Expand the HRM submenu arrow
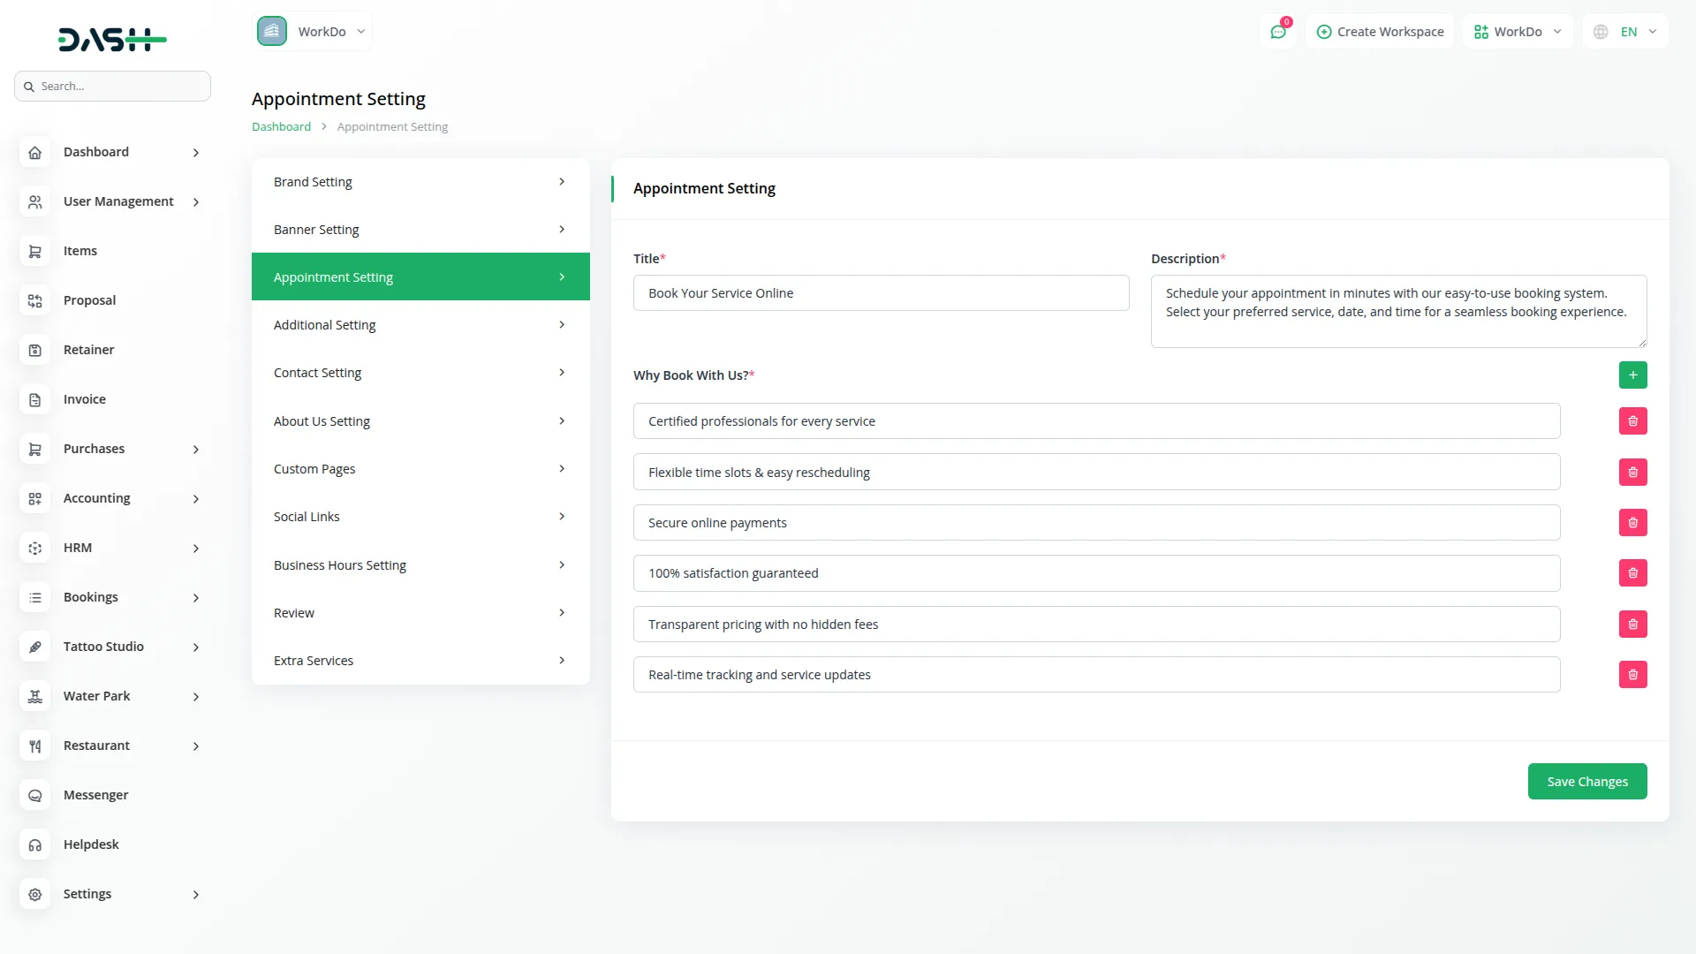 (x=196, y=549)
